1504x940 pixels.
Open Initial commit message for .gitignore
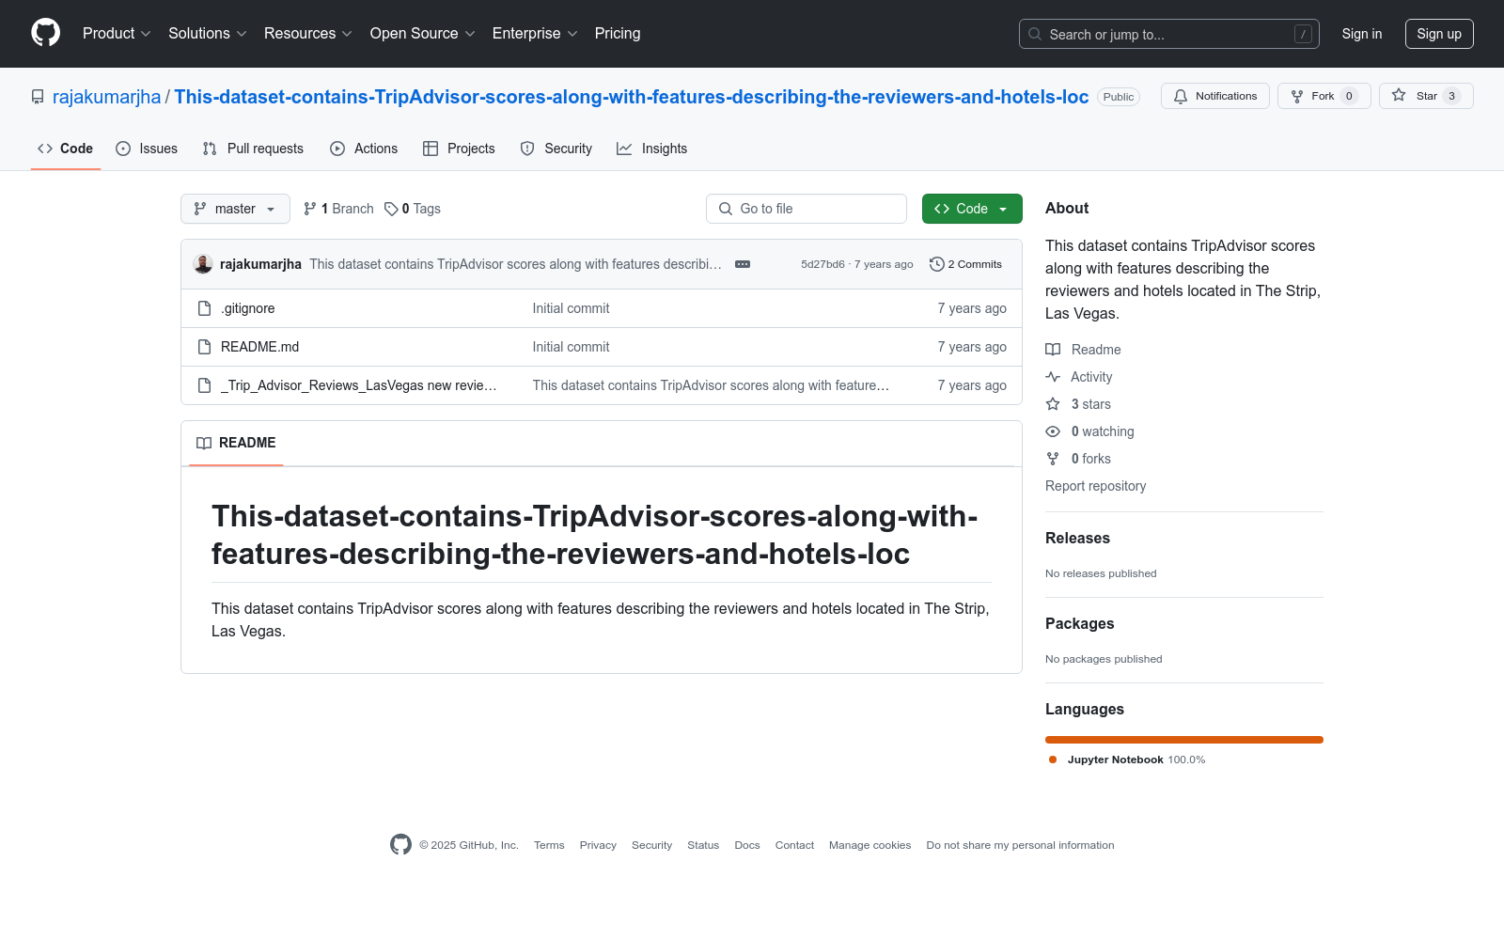click(571, 308)
